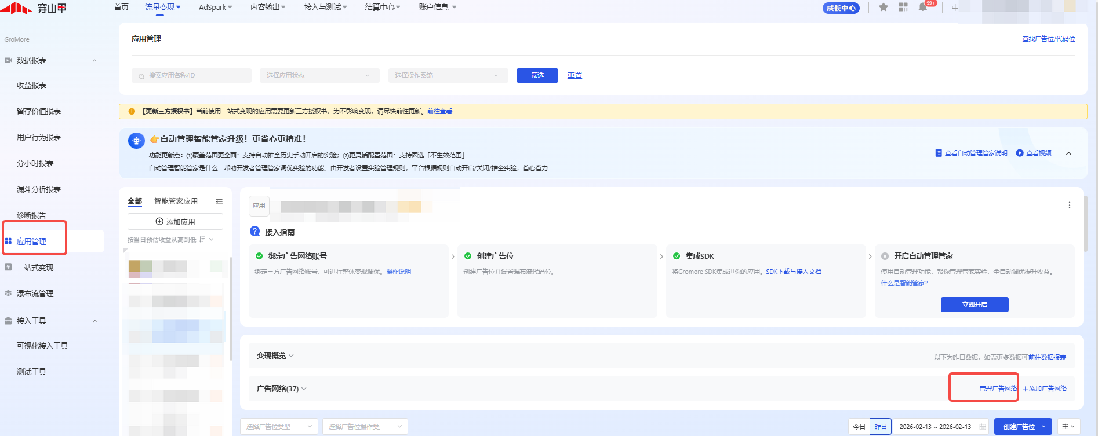Click the grid apps icon in header

tap(903, 8)
